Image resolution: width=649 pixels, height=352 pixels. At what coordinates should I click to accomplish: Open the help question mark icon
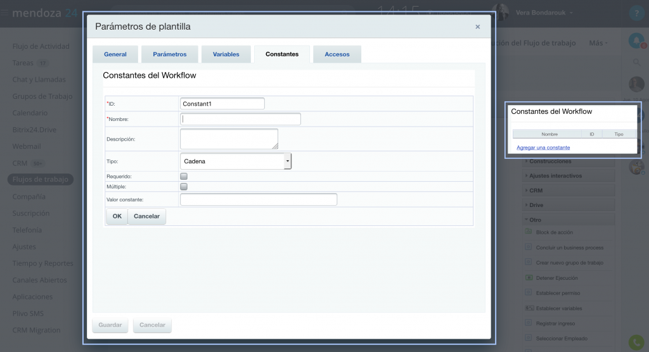(636, 13)
